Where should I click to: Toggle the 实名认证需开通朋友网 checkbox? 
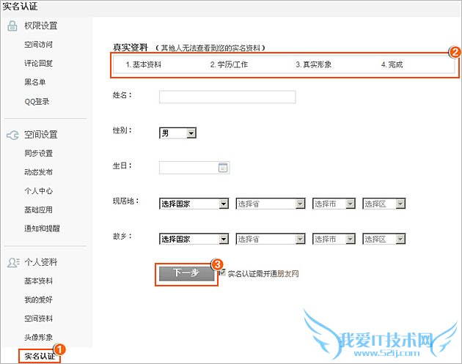coord(222,272)
